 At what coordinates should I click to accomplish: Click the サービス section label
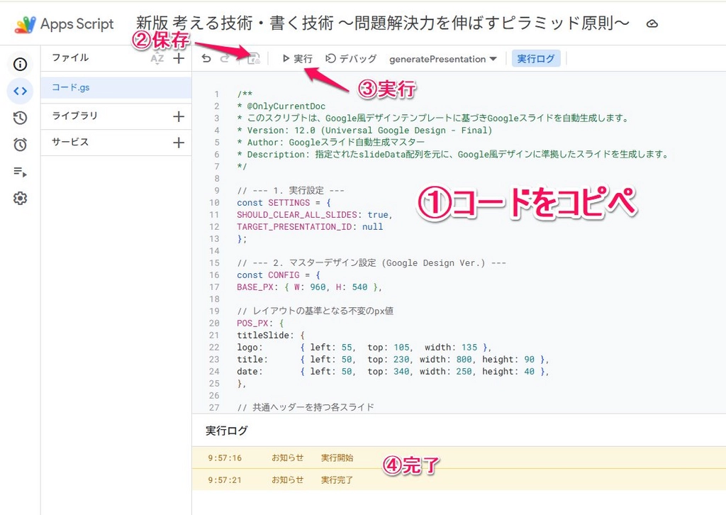click(70, 142)
